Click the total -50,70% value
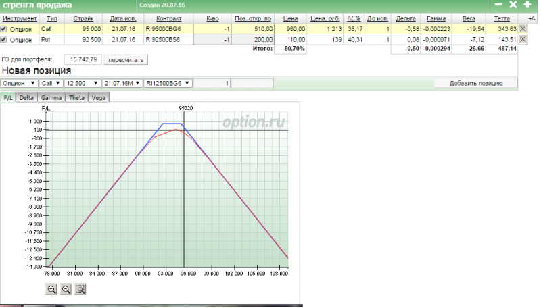This screenshot has width=541, height=308. click(x=293, y=49)
